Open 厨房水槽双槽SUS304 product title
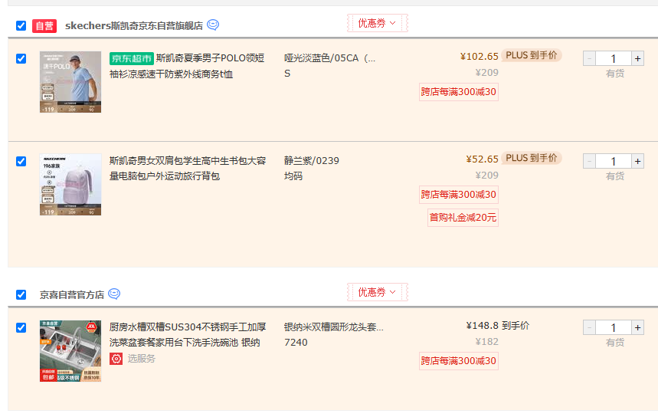This screenshot has height=417, width=658. coord(188,335)
